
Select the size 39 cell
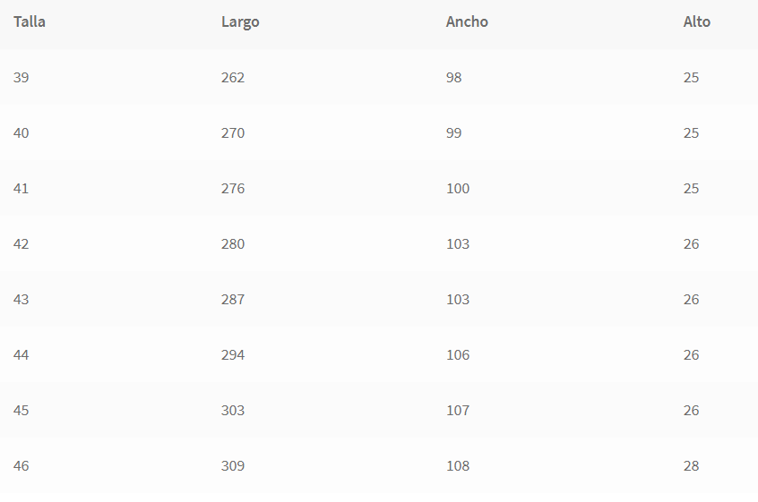[x=22, y=78]
